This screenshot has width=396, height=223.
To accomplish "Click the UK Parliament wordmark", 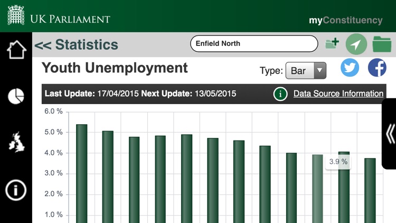I will 70,19.
